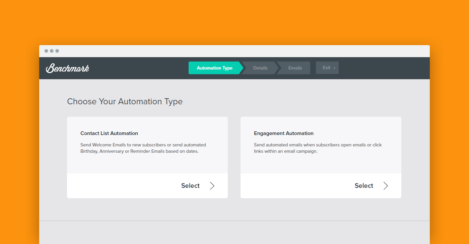This screenshot has width=469, height=244.
Task: Click the Choose Your Automation Type heading
Action: pyautogui.click(x=125, y=102)
